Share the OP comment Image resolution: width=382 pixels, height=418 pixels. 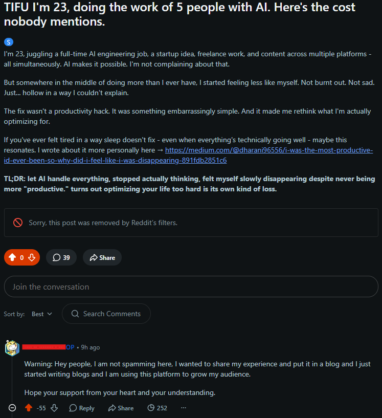click(121, 408)
